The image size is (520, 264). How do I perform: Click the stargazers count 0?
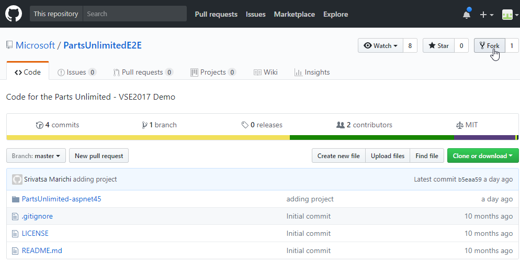[461, 46]
